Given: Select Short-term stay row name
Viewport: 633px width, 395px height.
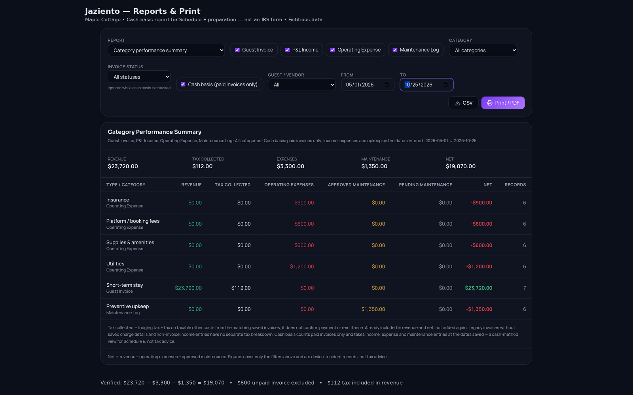Looking at the screenshot, I should (125, 285).
